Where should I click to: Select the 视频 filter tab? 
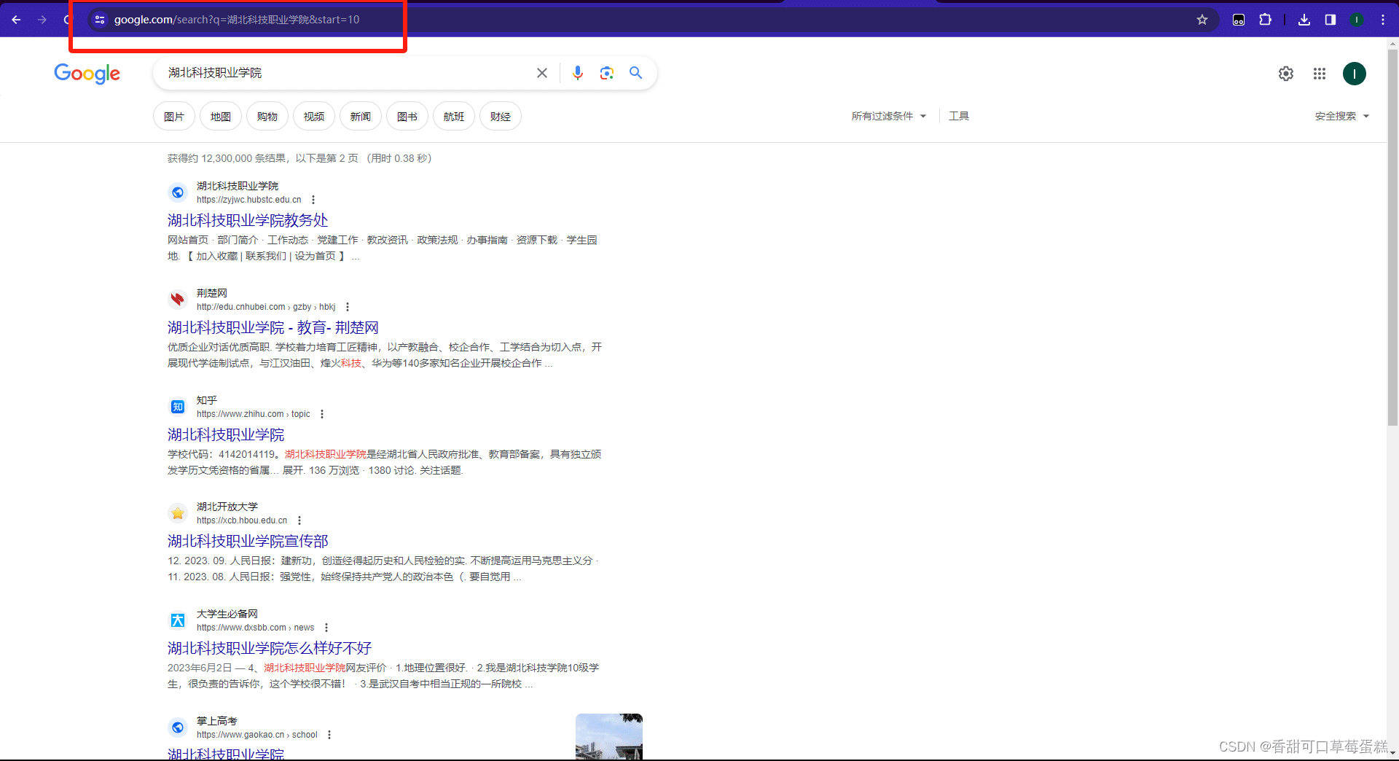(x=314, y=117)
